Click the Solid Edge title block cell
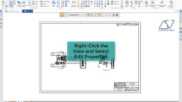 132,84
